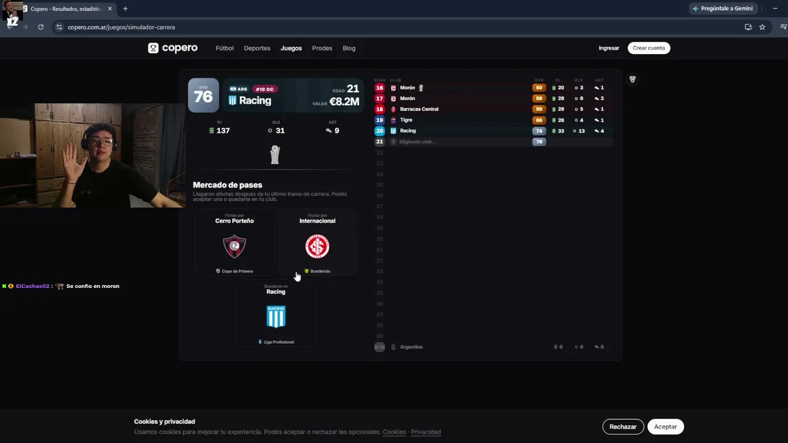The height and width of the screenshot is (443, 788).
Task: Click the trophy icon at panel corner
Action: 632,79
